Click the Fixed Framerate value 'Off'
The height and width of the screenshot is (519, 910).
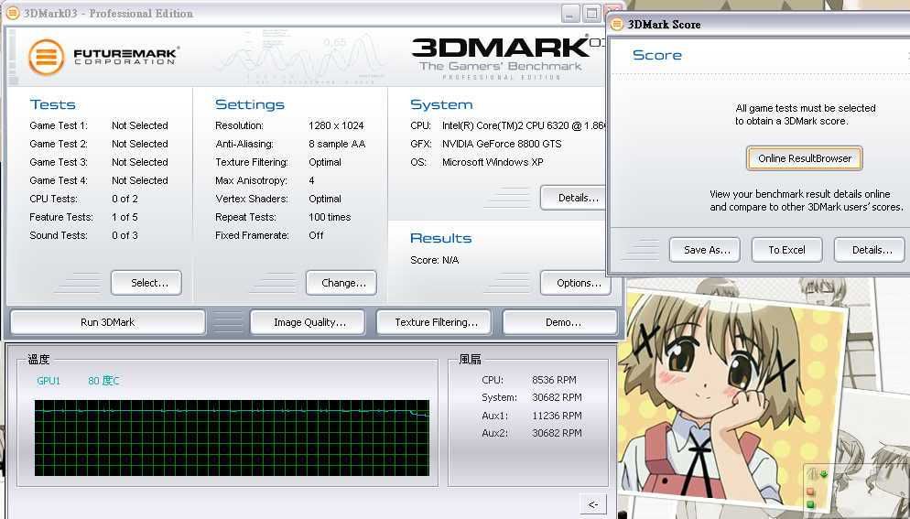tap(316, 235)
